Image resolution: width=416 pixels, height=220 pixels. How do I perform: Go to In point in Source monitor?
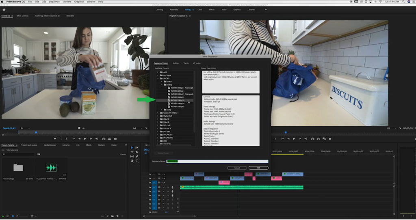(x=74, y=139)
